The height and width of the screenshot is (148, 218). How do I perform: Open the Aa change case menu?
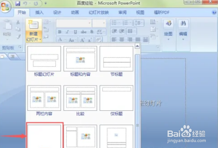pyautogui.click(x=72, y=40)
